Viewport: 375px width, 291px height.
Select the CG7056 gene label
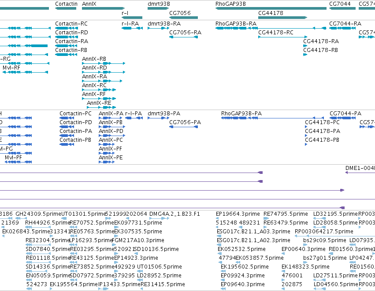pyautogui.click(x=180, y=13)
